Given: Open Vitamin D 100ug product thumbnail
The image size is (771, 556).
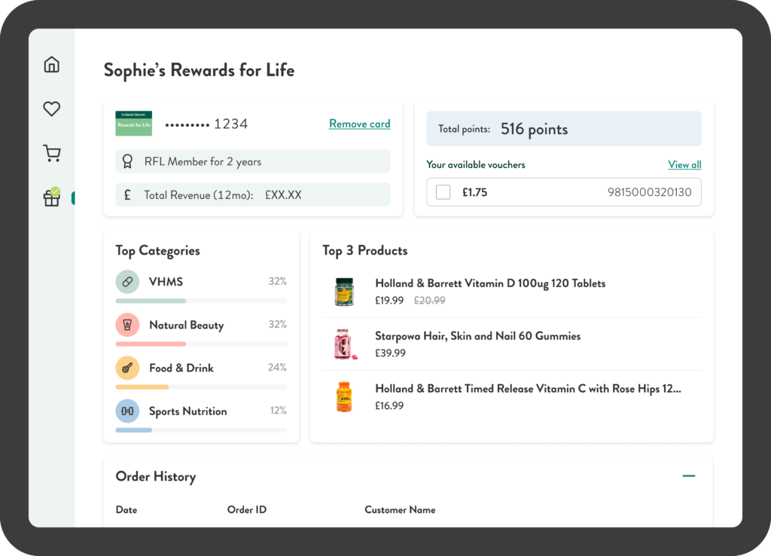Looking at the screenshot, I should tap(344, 292).
